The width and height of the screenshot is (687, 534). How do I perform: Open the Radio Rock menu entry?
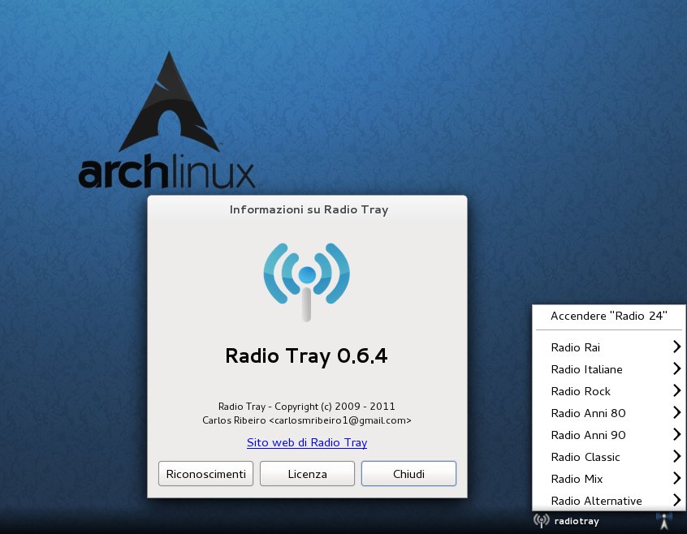[609, 391]
